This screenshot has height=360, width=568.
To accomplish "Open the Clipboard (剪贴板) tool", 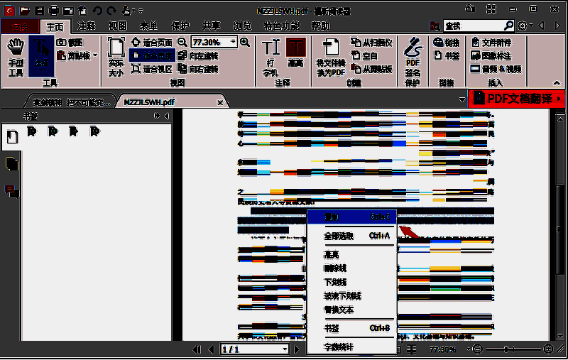I will [x=74, y=56].
